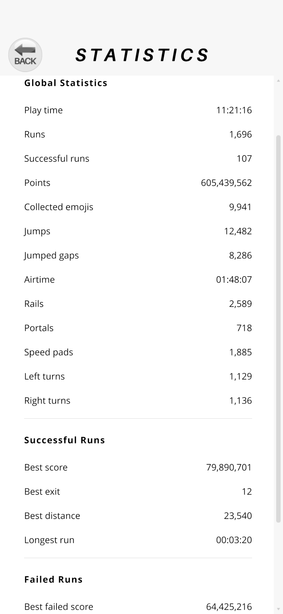Viewport: 283px width, 614px height.
Task: Tap the round BACK arrow button
Action: pos(25,55)
